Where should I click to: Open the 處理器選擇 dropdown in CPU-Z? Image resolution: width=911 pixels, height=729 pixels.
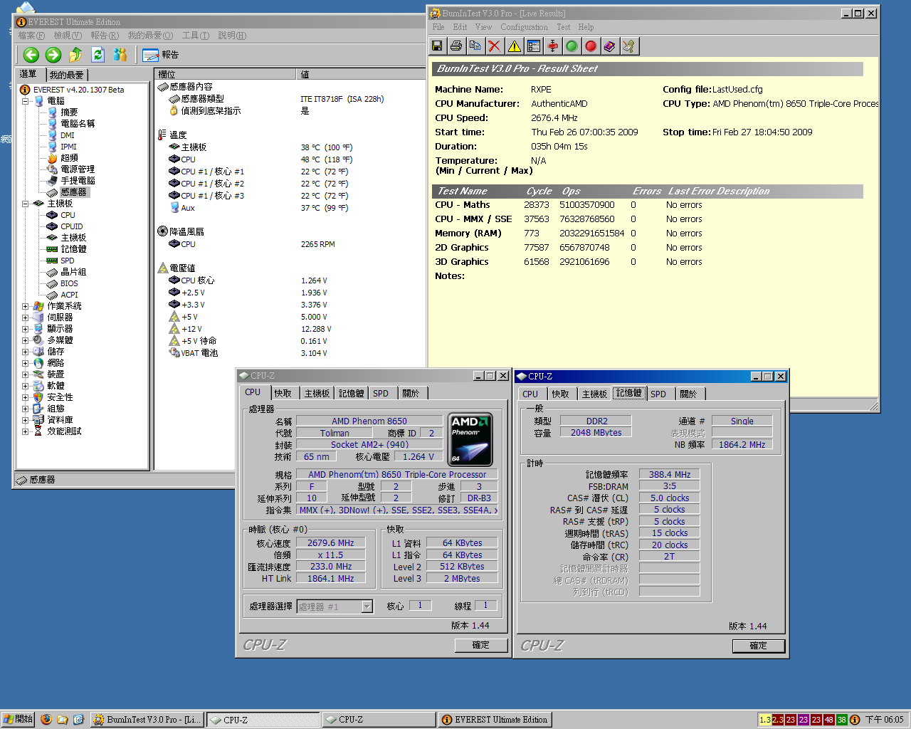pos(367,607)
